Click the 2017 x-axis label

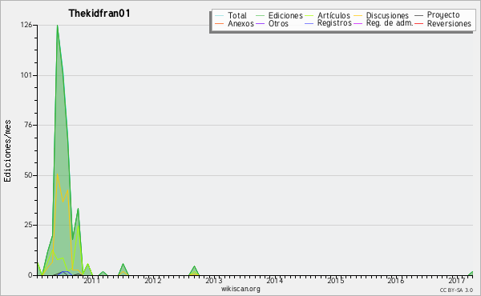pos(457,280)
